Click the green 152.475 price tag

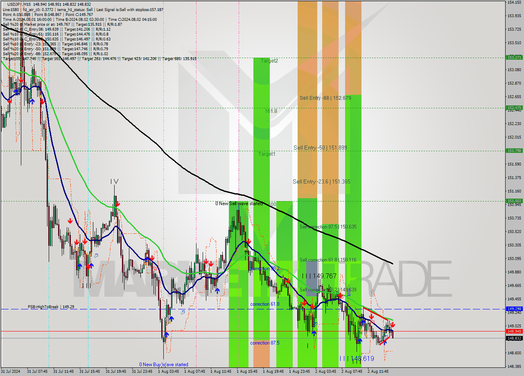pos(514,108)
